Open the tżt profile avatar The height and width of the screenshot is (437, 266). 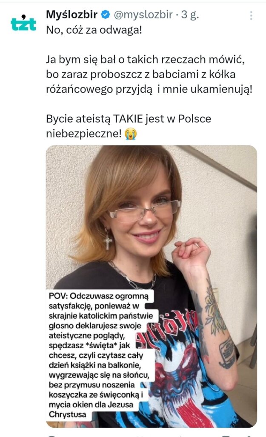tap(23, 23)
